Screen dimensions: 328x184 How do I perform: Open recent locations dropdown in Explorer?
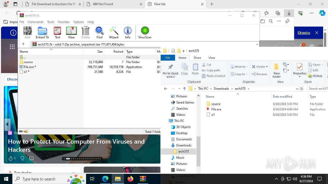(x=179, y=89)
